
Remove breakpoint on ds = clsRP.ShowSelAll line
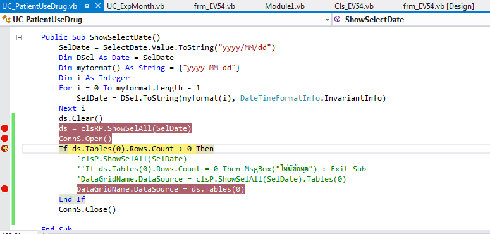tap(4, 128)
